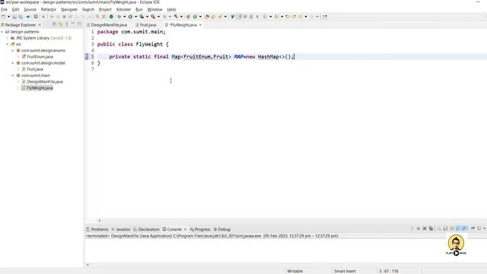This screenshot has height=274, width=487.
Task: Click the Last Edit Location icon
Action: [288, 17]
